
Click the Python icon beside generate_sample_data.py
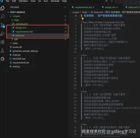[x=11, y=51]
